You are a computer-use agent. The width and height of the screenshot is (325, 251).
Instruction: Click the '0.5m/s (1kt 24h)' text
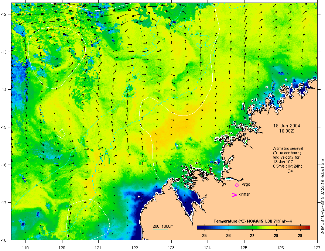287,166
